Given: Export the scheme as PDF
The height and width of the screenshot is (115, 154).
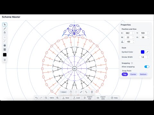Looking at the screenshot, I should tap(88, 98).
